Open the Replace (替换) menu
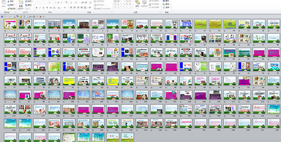The image size is (281, 142). 167,4
